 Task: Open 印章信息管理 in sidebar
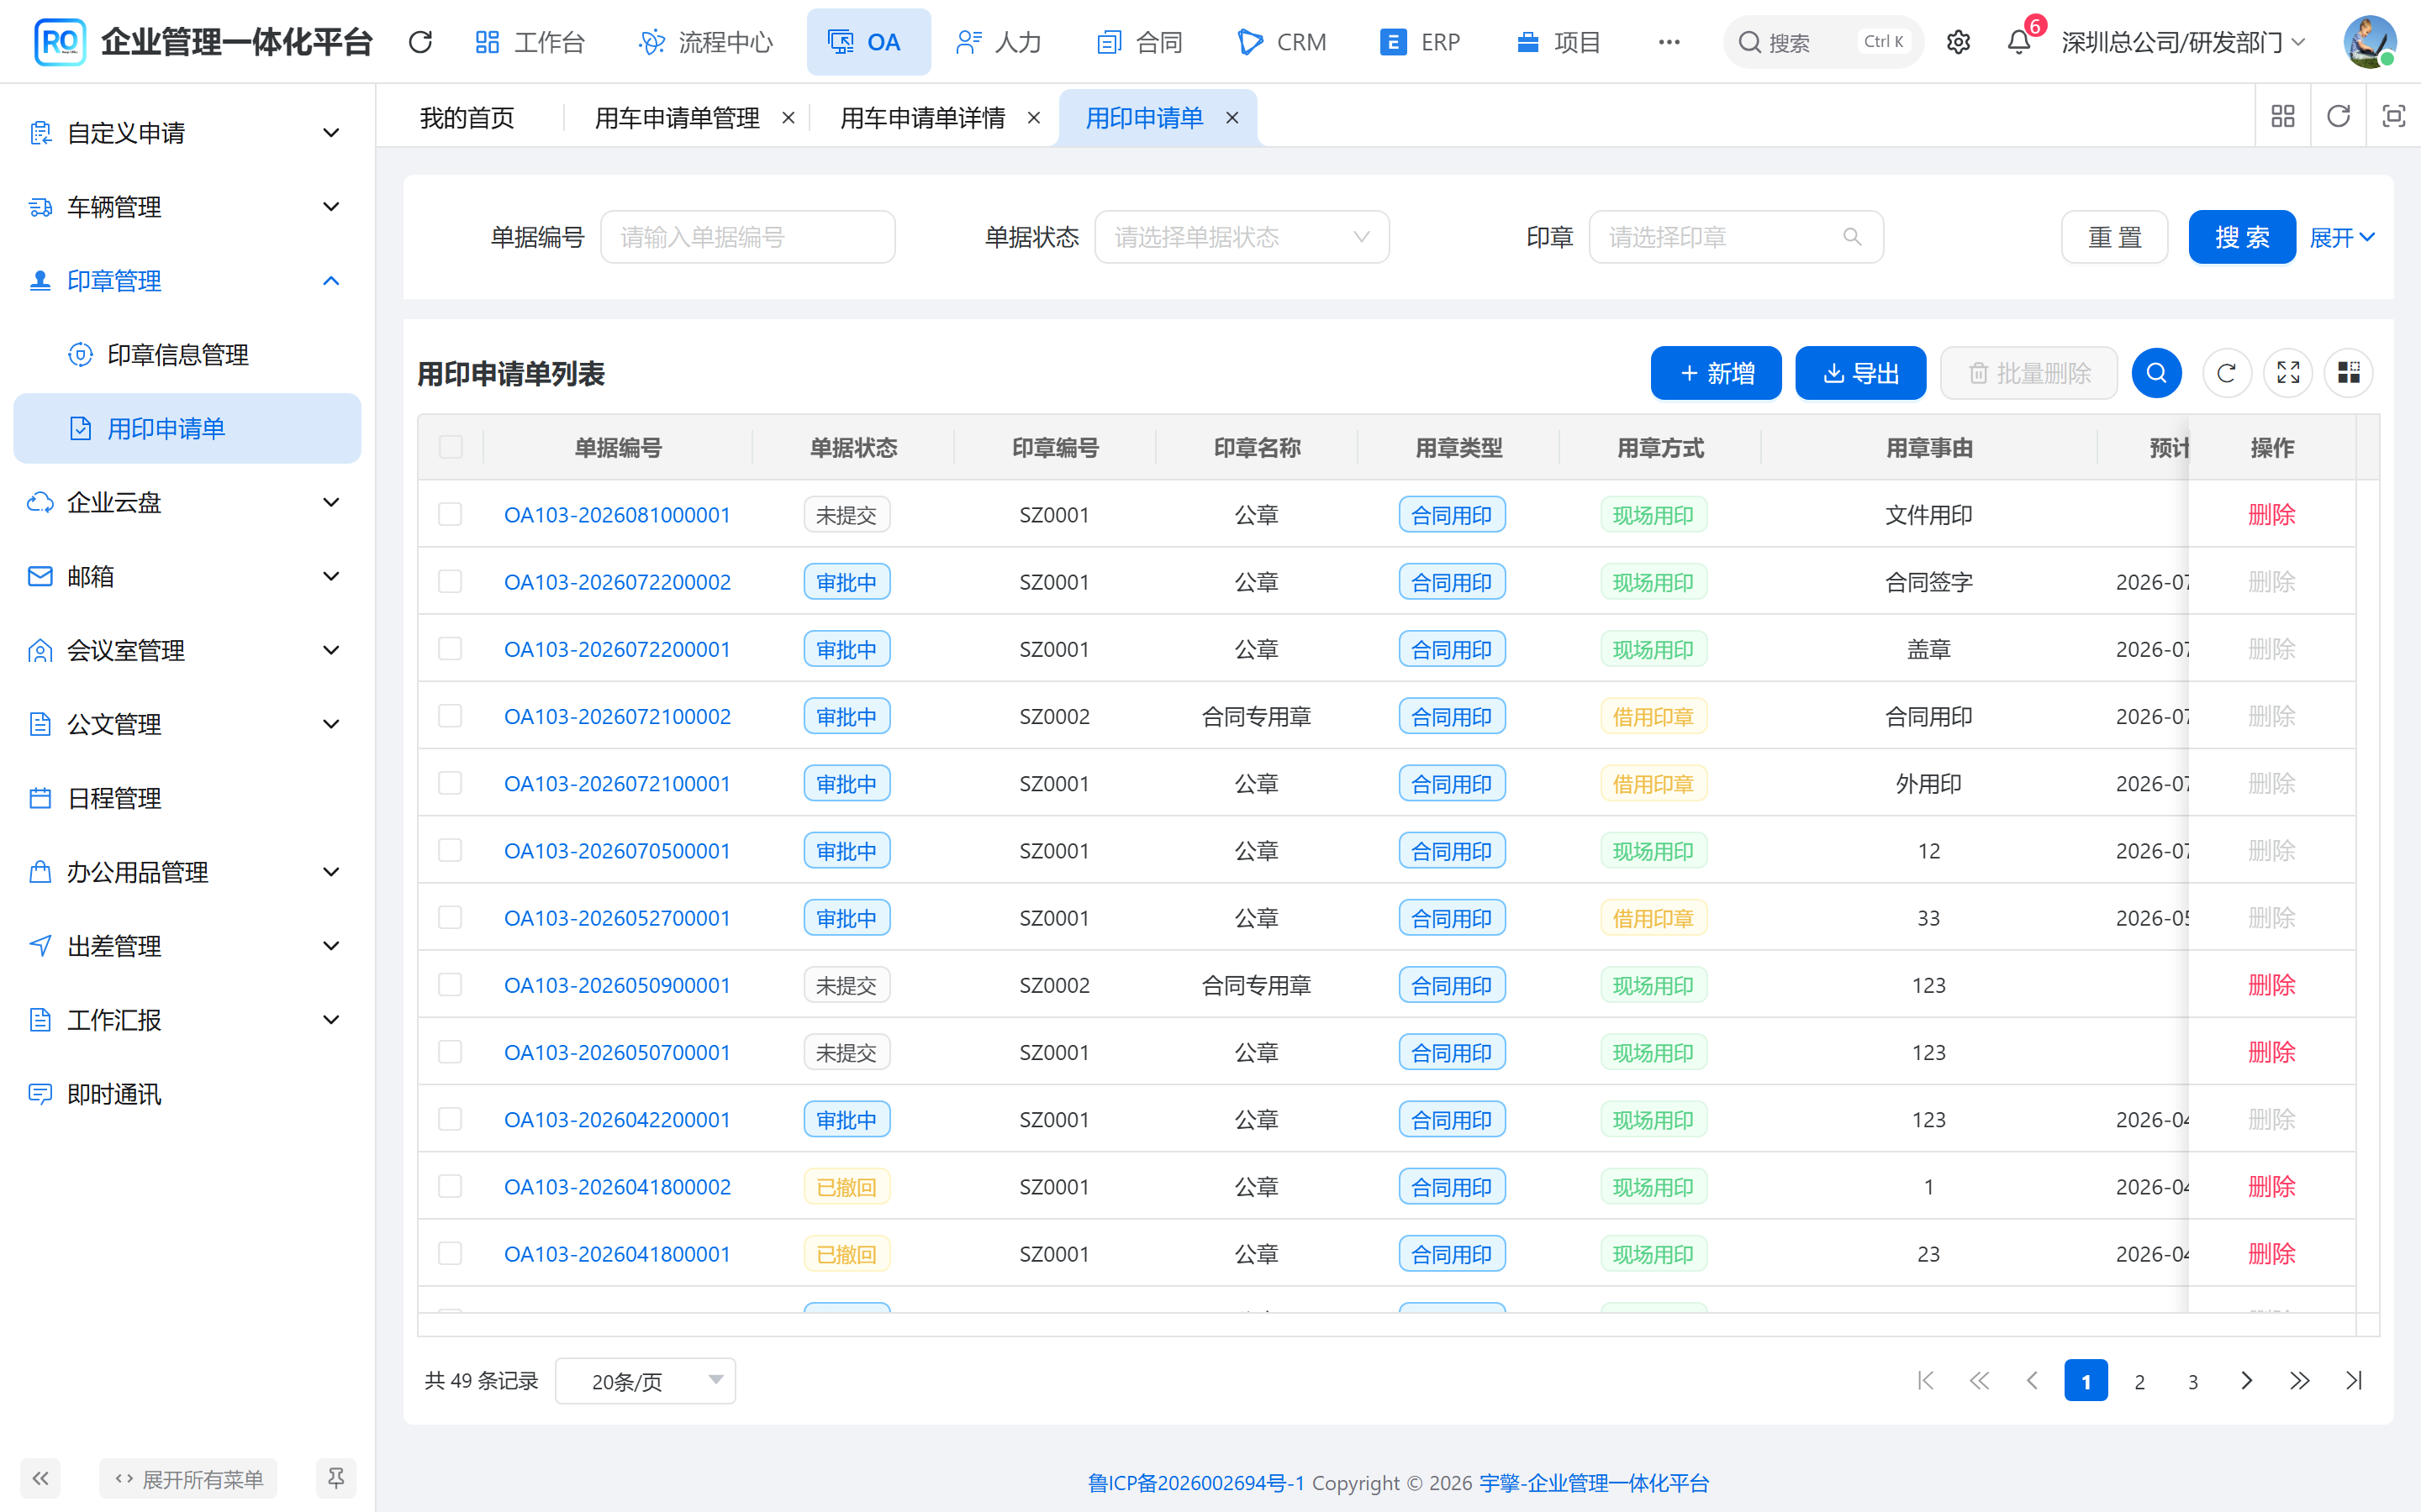click(187, 355)
